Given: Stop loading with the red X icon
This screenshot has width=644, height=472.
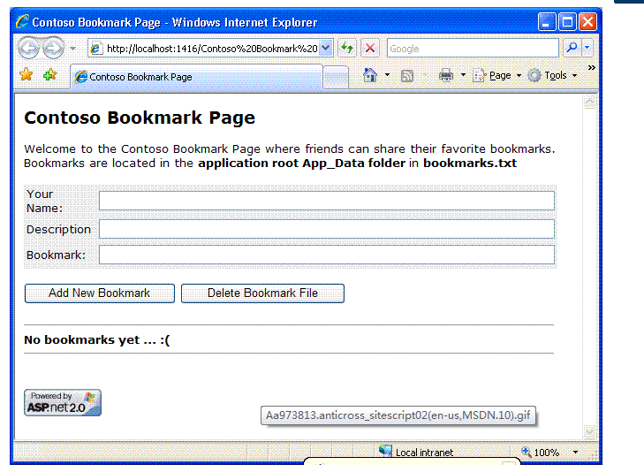Looking at the screenshot, I should point(369,48).
